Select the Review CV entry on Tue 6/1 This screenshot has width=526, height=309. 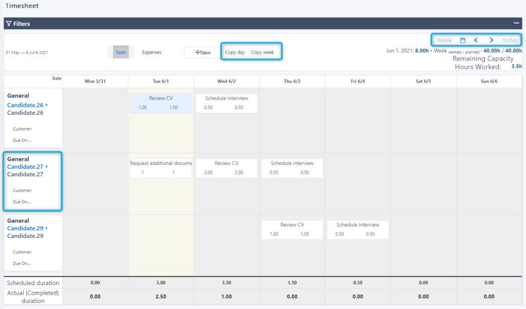click(x=161, y=103)
